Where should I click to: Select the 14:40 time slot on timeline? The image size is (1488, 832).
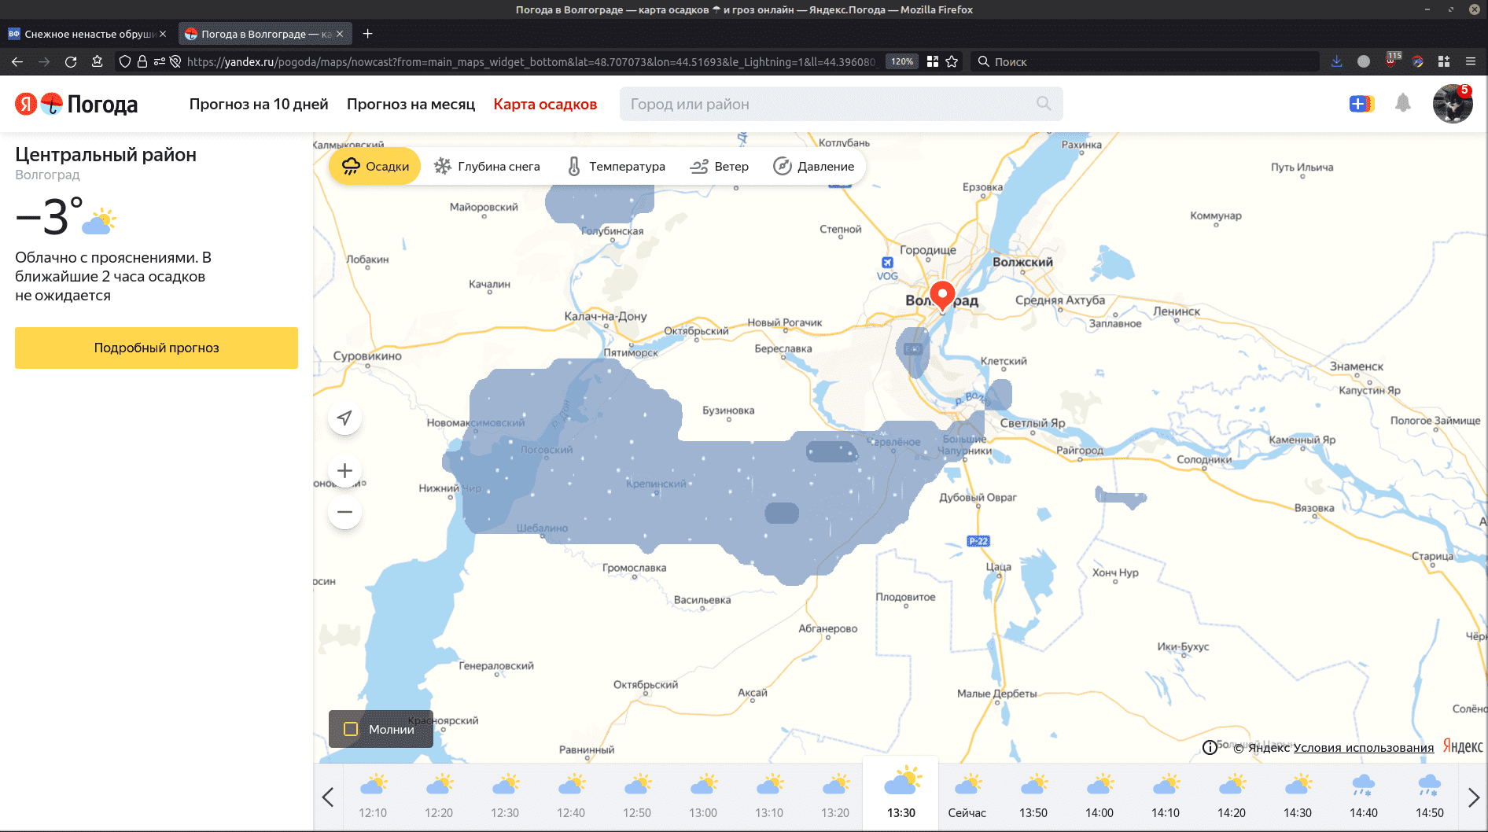click(x=1363, y=796)
